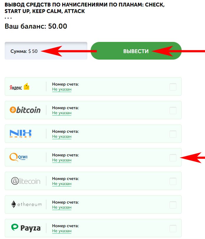Viewport: 205px width, 239px height.
Task: Select the Bitcoin row checkbox
Action: tap(173, 110)
